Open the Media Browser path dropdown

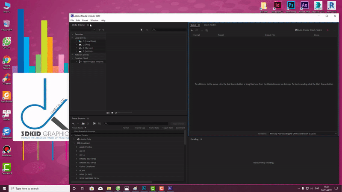pyautogui.click(x=83, y=30)
